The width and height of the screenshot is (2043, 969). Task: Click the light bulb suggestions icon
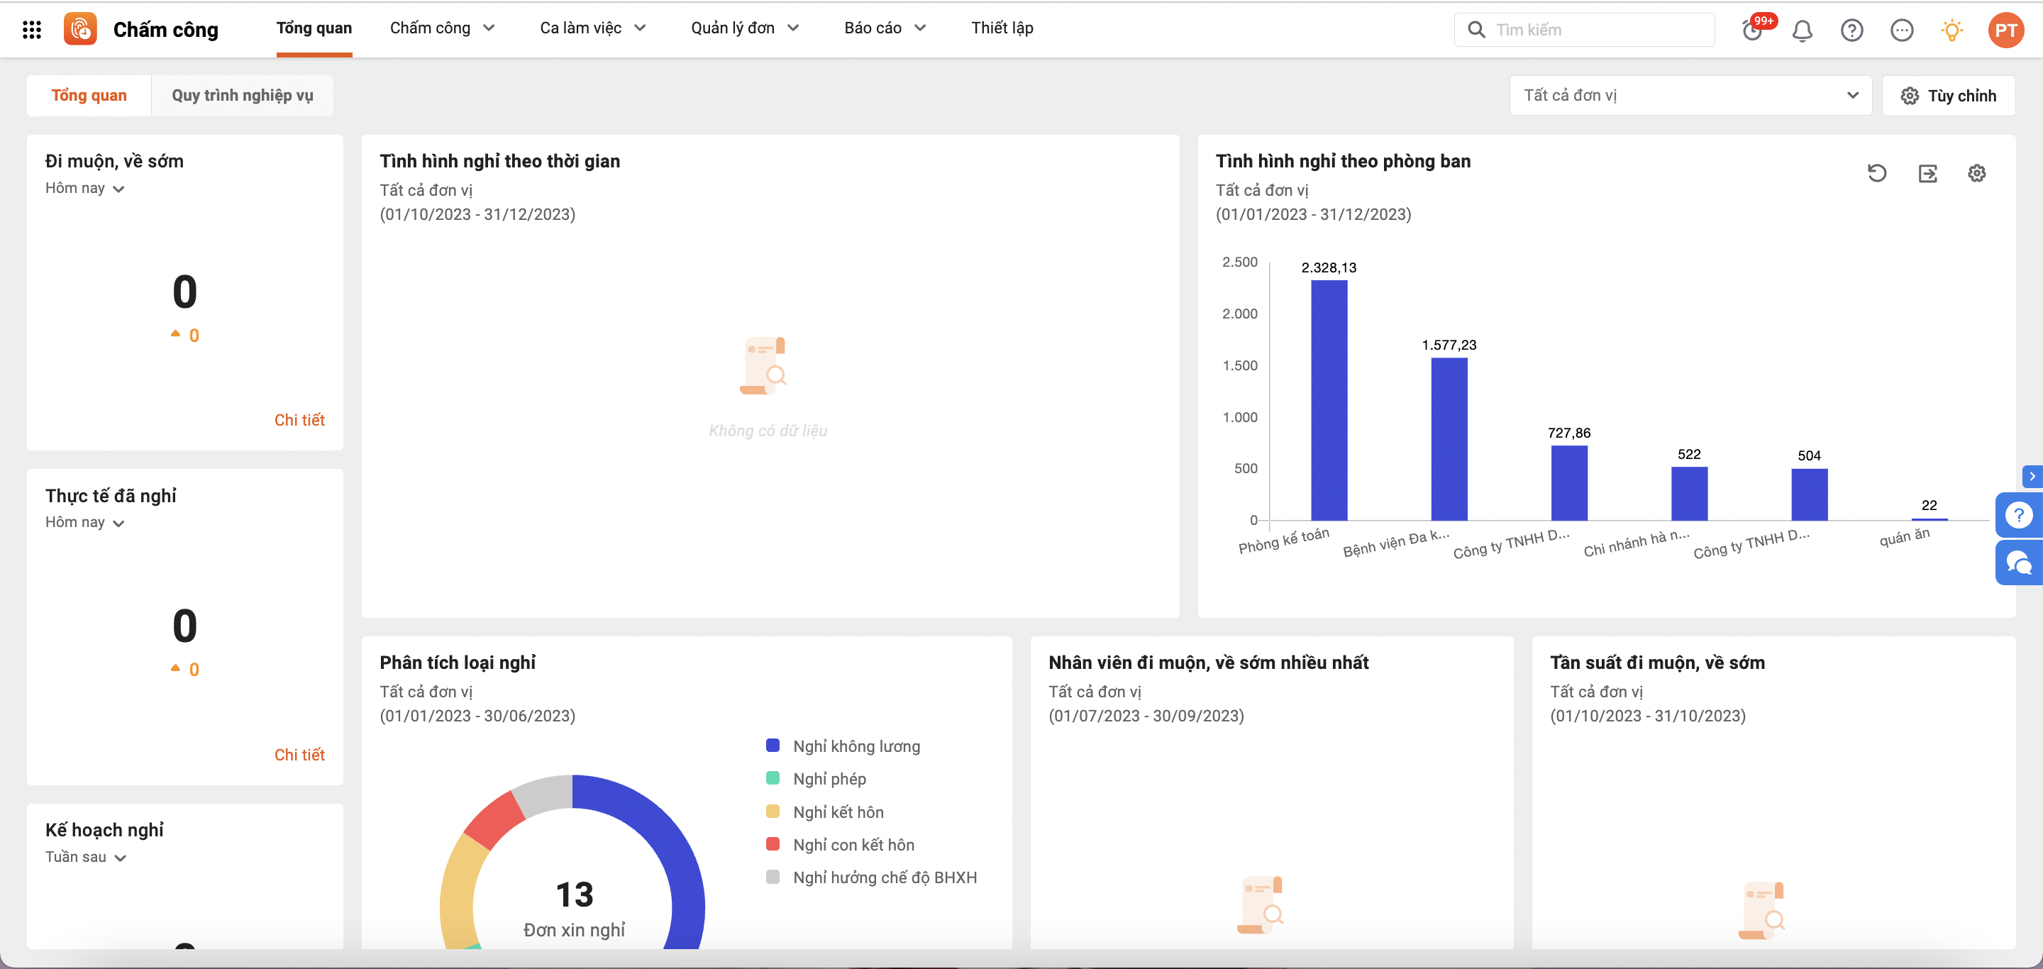click(1951, 30)
